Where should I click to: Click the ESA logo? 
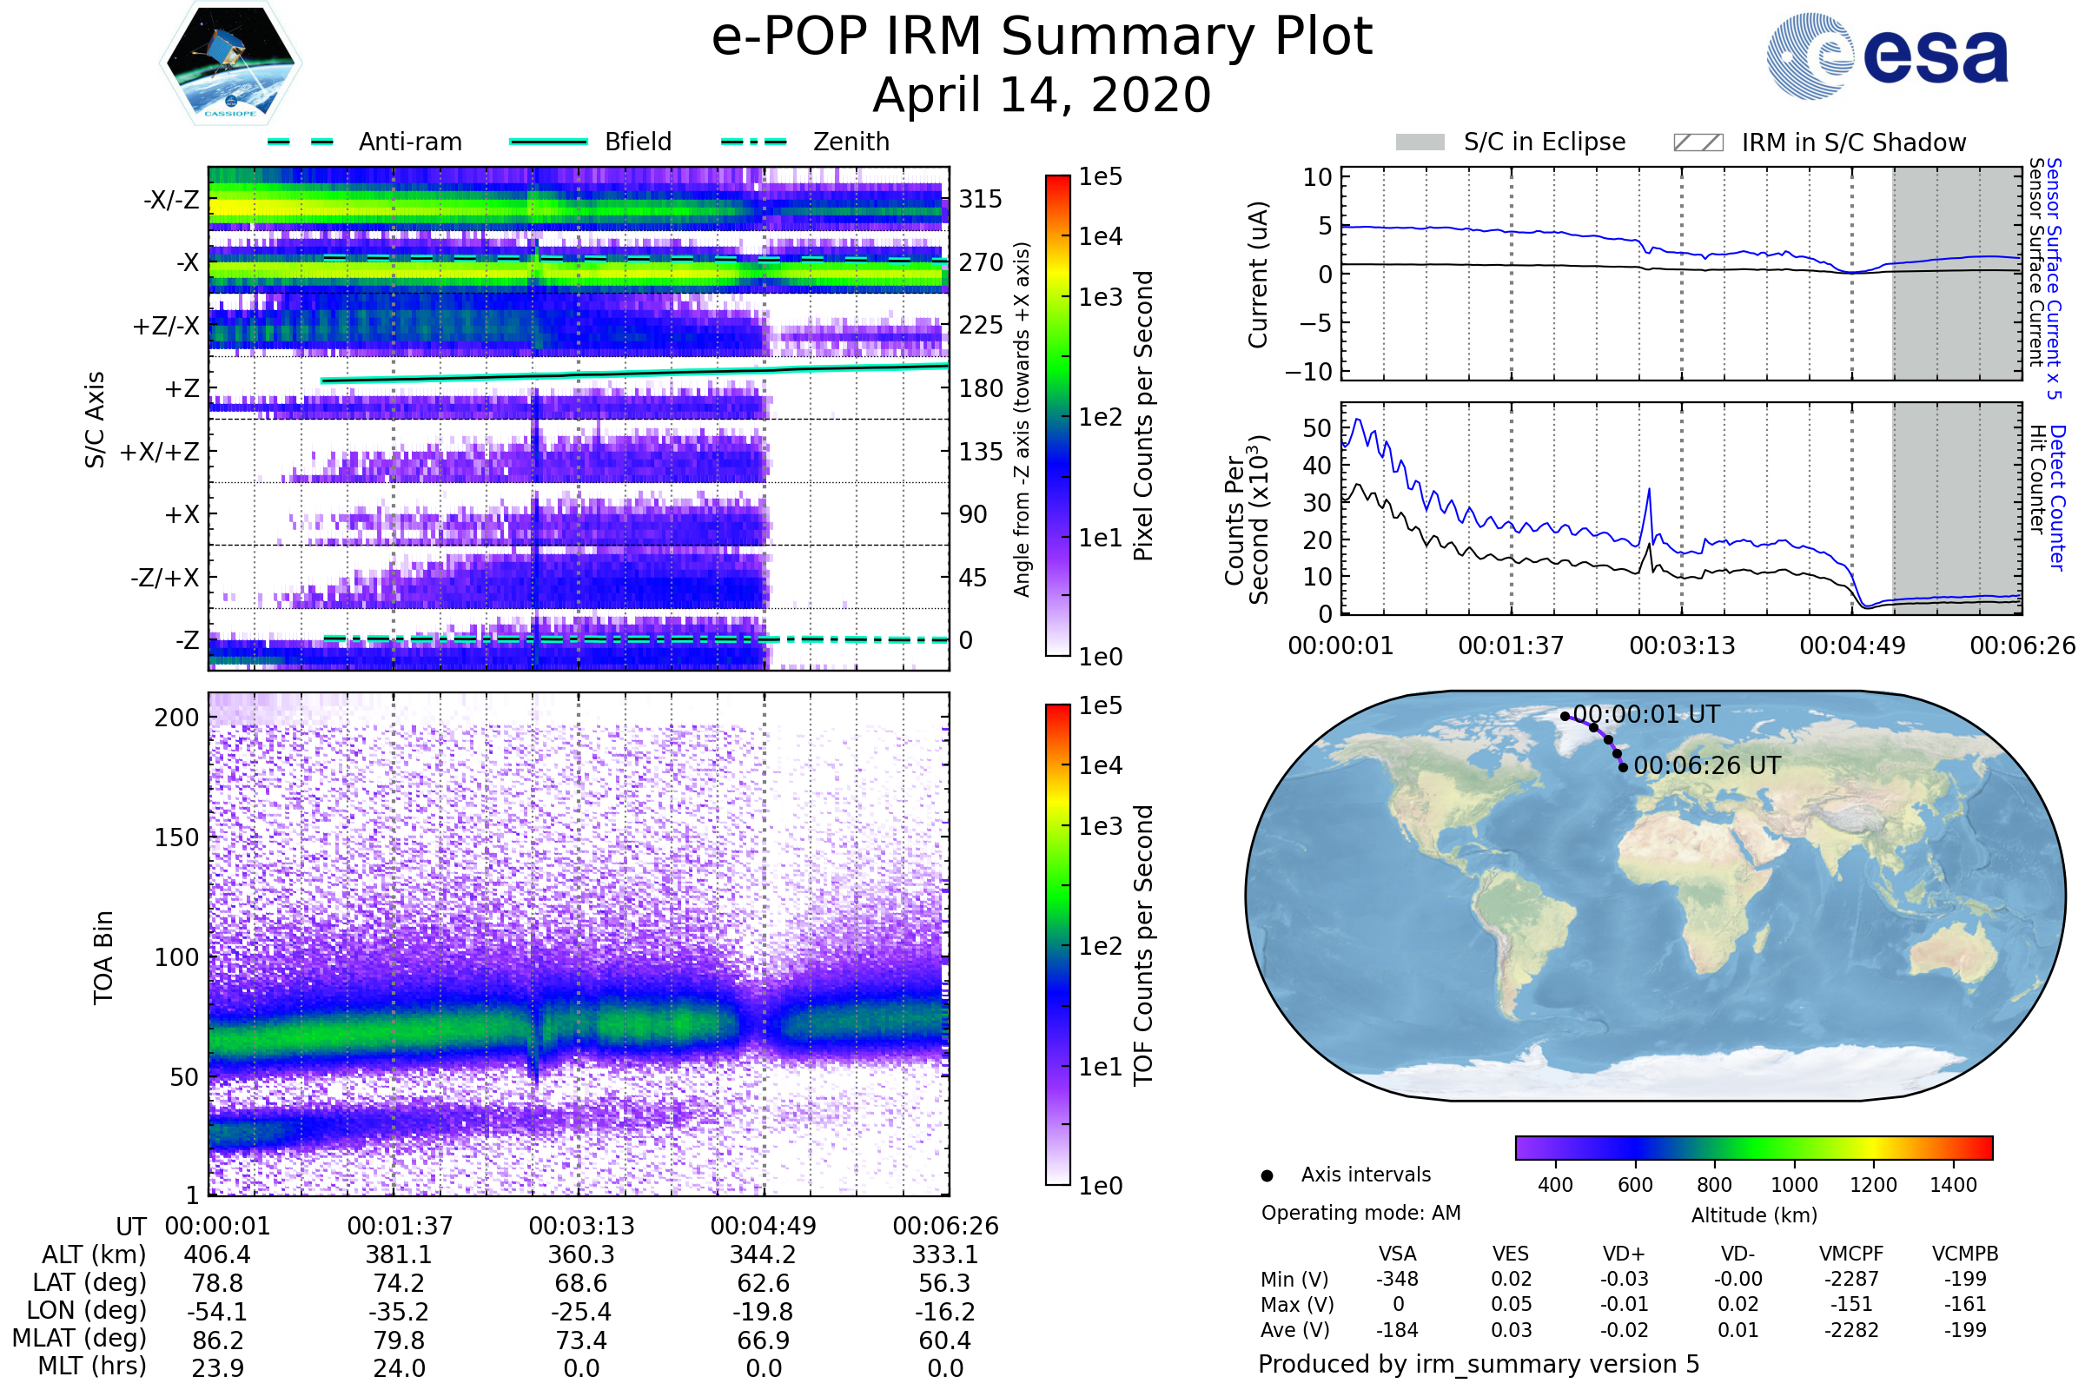1887,56
